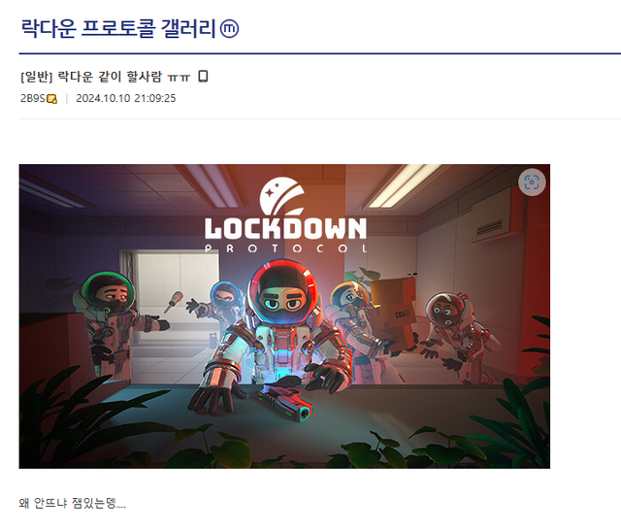The width and height of the screenshot is (621, 531).
Task: Click the pistol lying on the table
Action: (x=284, y=403)
